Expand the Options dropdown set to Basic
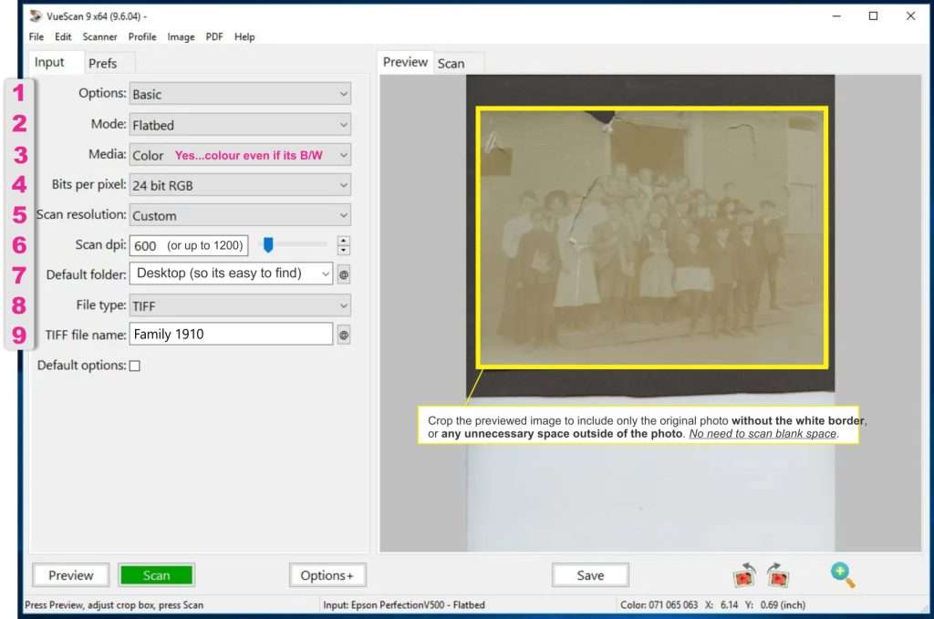This screenshot has width=934, height=619. point(240,94)
